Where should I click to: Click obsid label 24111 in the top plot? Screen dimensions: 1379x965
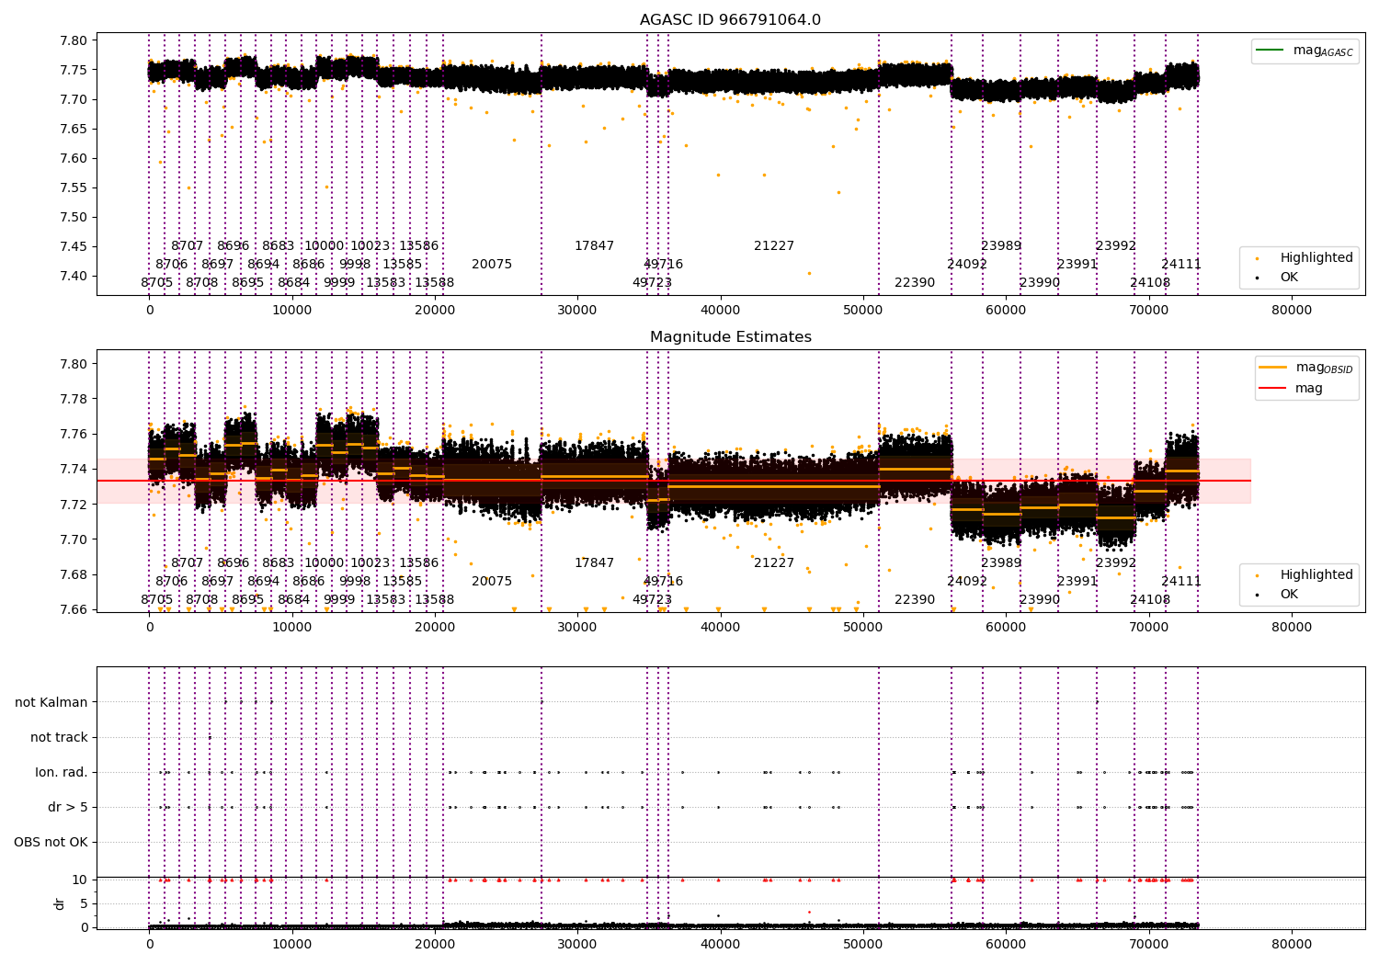tap(1181, 264)
